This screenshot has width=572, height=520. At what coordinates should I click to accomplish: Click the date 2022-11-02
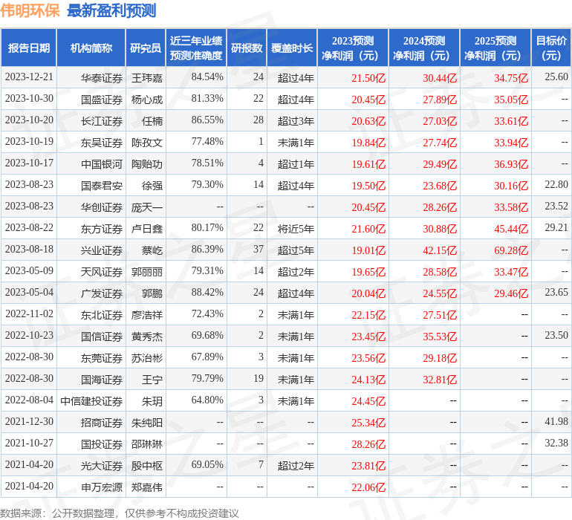(x=29, y=313)
